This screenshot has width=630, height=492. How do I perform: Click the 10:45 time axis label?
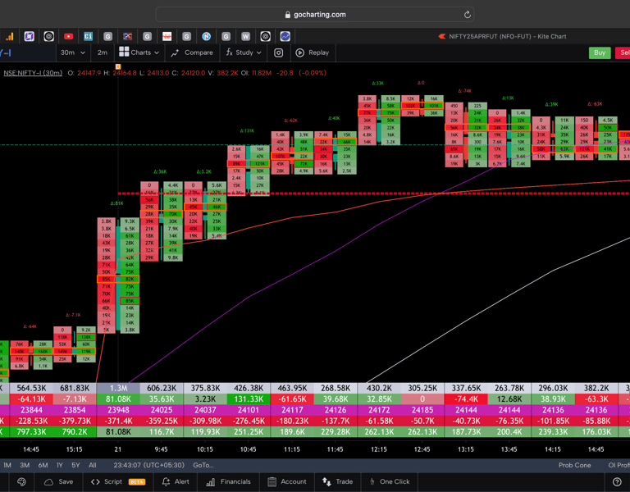tap(249, 449)
